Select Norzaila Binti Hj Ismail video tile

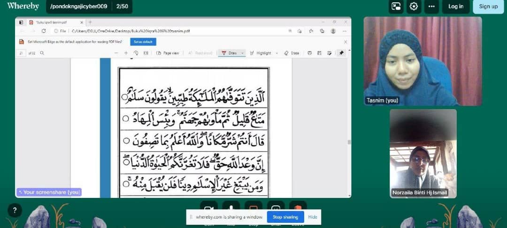pyautogui.click(x=423, y=154)
